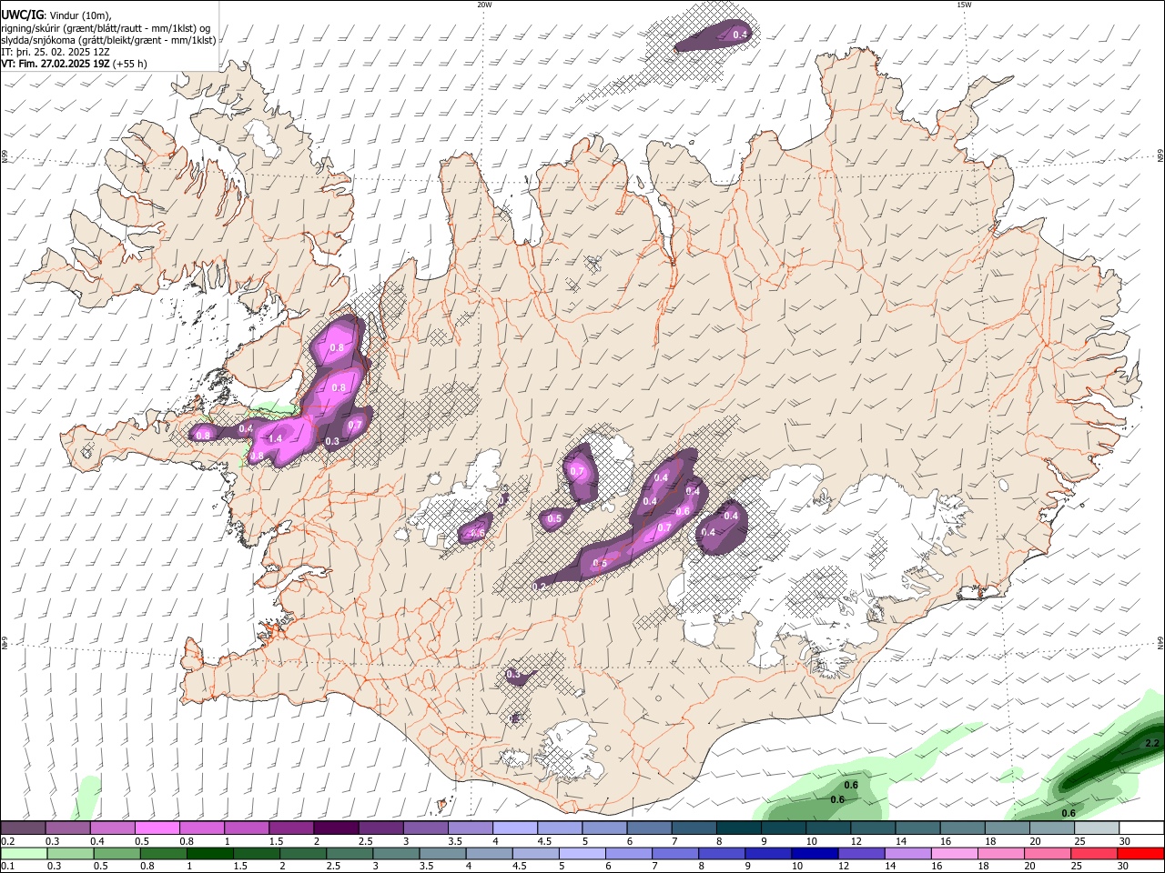Click the lavender 4 swatch in top legend row

pos(514,828)
